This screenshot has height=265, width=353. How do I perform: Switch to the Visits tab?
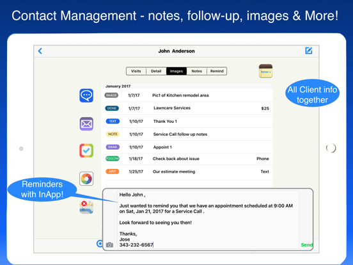(136, 71)
